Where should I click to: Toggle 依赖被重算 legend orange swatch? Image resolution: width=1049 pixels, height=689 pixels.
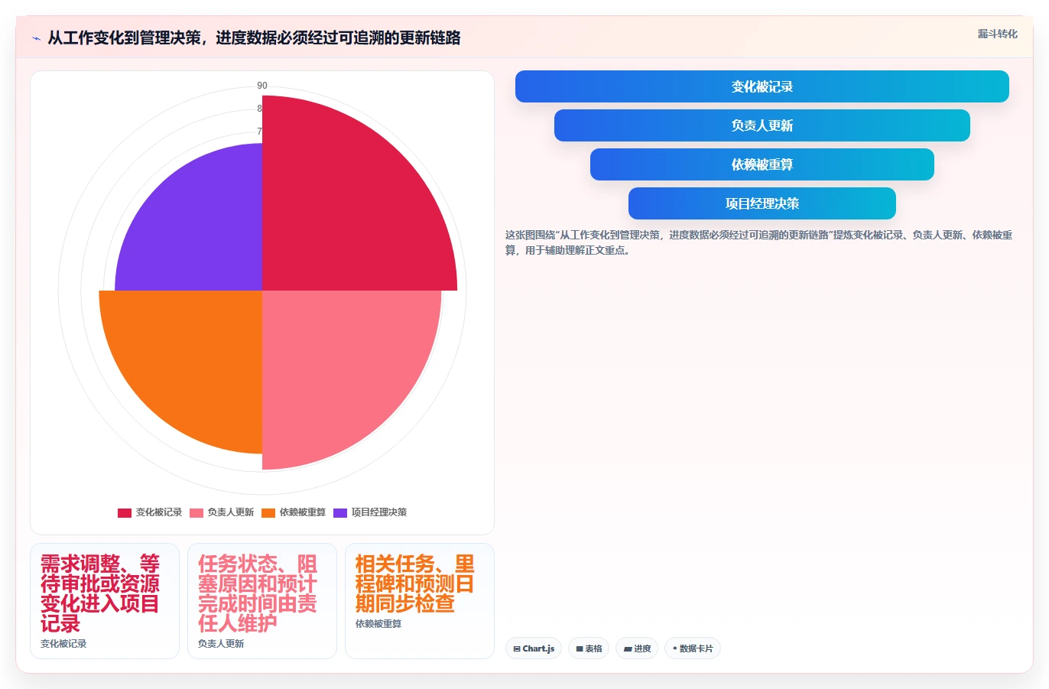268,512
